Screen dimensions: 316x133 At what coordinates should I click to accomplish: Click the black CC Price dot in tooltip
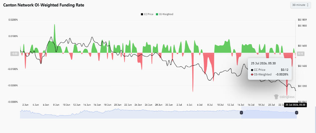252,70
